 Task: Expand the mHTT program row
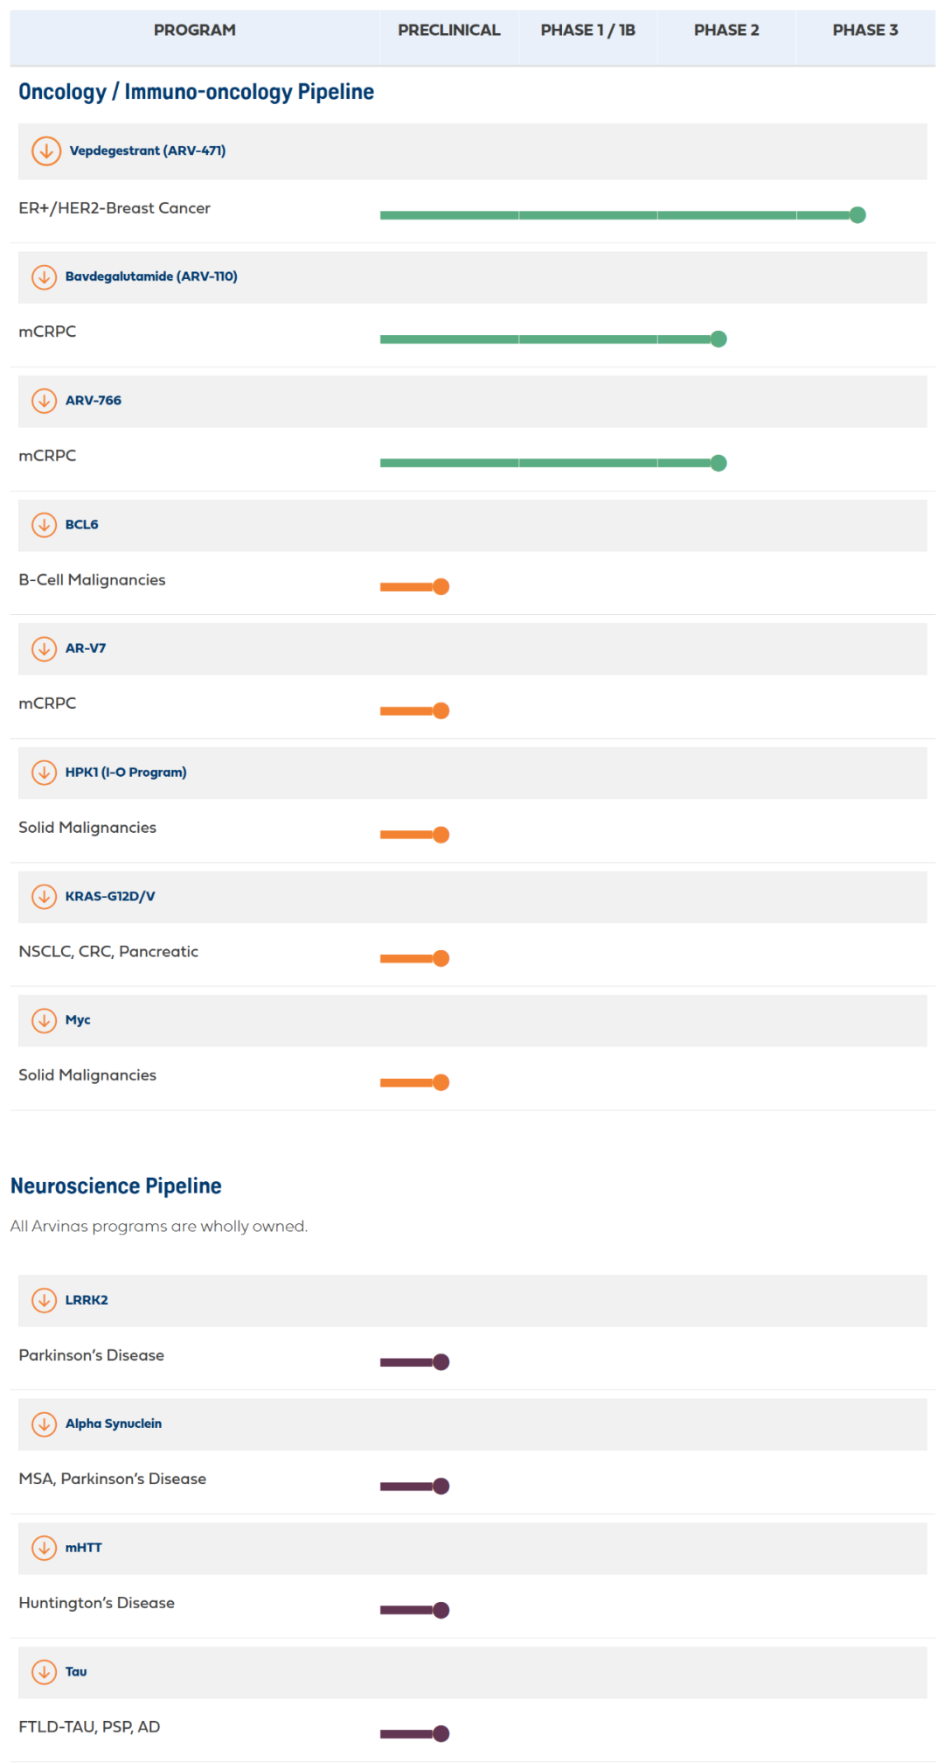[44, 1548]
